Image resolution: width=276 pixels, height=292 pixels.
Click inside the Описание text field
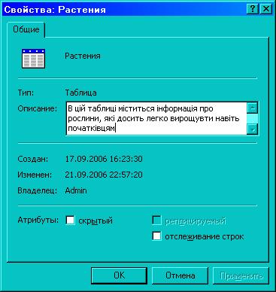click(156, 118)
